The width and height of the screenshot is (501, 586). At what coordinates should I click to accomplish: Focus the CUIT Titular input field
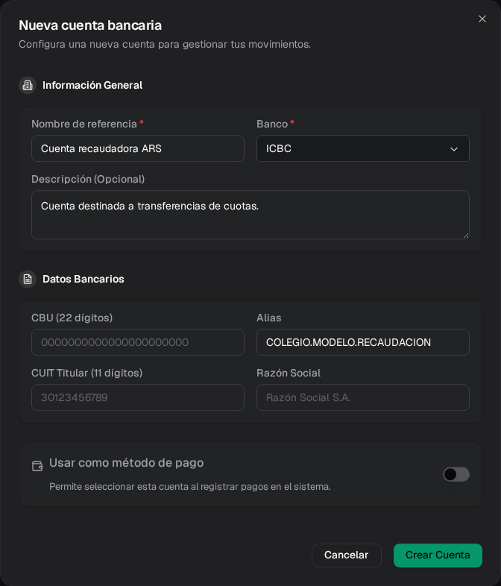(138, 397)
